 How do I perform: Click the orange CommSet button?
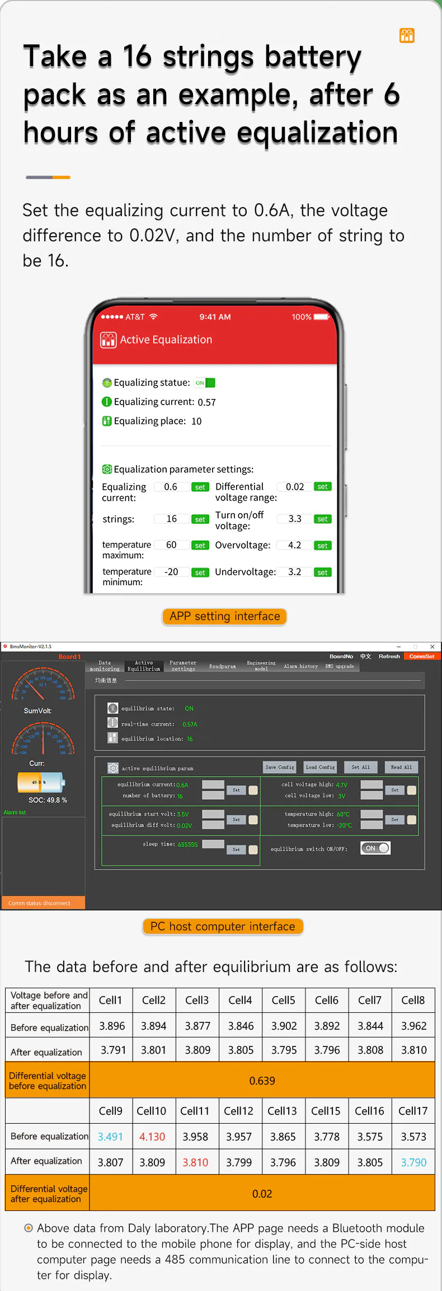(x=421, y=656)
